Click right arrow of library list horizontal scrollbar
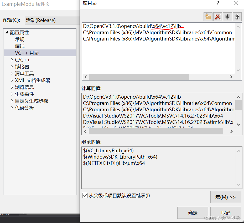244x223 pixels. [231, 77]
